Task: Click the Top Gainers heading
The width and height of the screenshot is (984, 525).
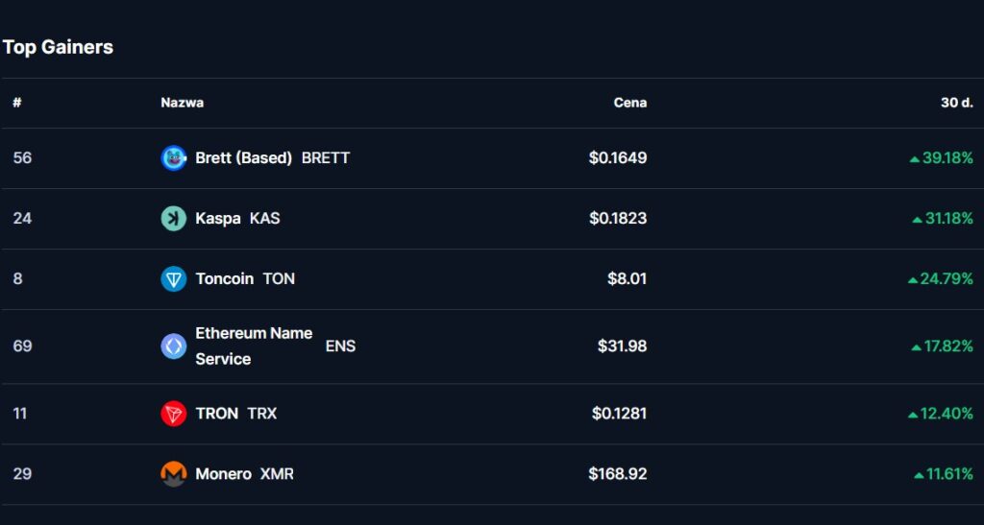Action: (x=58, y=47)
